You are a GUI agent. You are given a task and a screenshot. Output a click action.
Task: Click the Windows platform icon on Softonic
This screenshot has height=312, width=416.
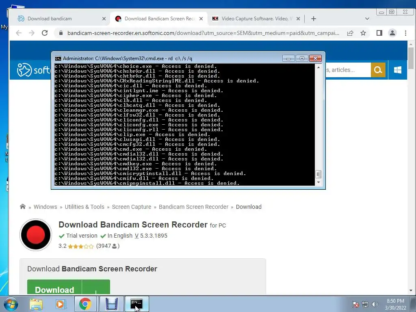click(x=397, y=70)
